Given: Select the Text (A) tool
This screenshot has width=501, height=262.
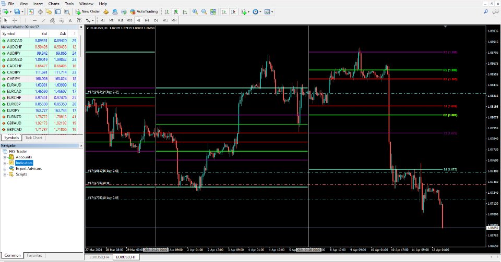Looking at the screenshot, I should [x=70, y=20].
